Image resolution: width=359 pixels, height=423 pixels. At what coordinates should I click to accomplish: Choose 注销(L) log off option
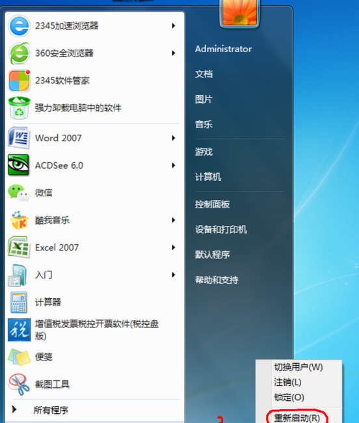pyautogui.click(x=287, y=382)
